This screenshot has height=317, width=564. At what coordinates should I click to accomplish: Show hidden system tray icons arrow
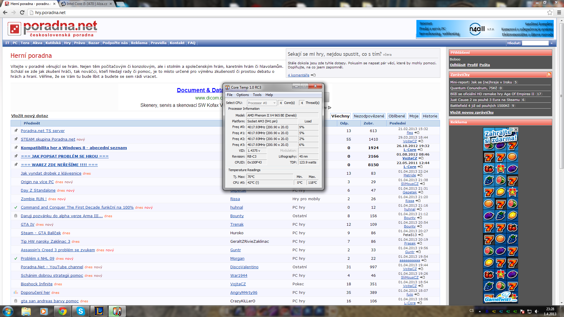point(480,311)
